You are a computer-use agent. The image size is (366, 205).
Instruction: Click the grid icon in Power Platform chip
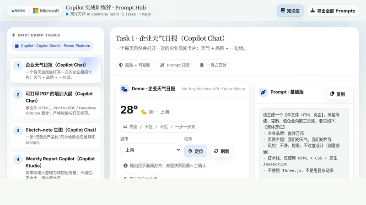point(17,46)
